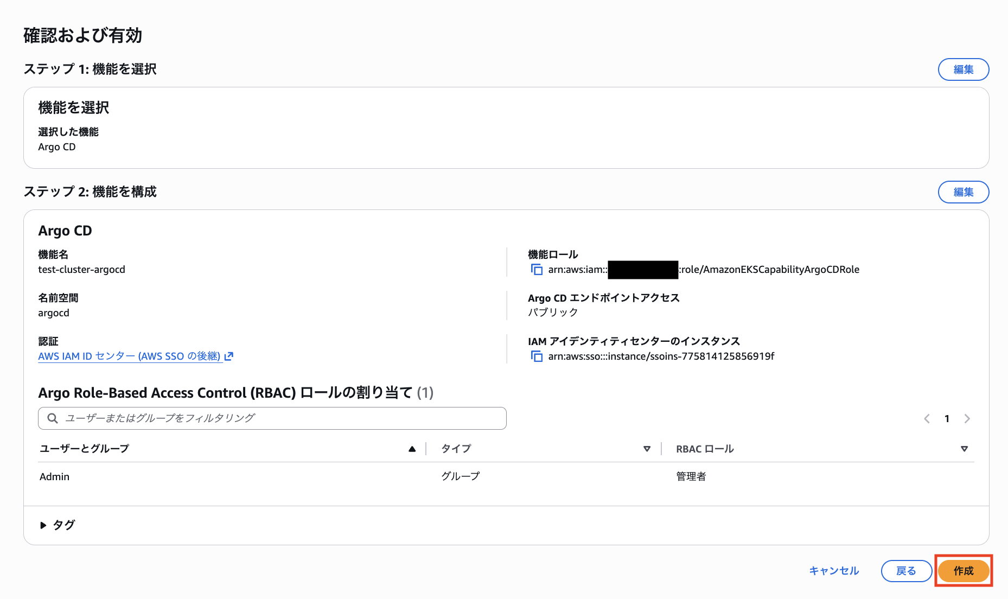The height and width of the screenshot is (599, 1008).
Task: Go back with the 戻る button
Action: coord(906,571)
